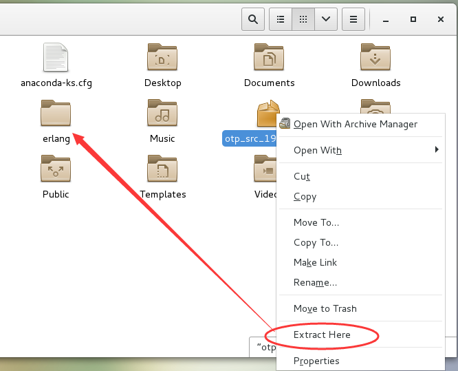The height and width of the screenshot is (371, 458).
Task: Click the Desktop folder label
Action: point(163,83)
